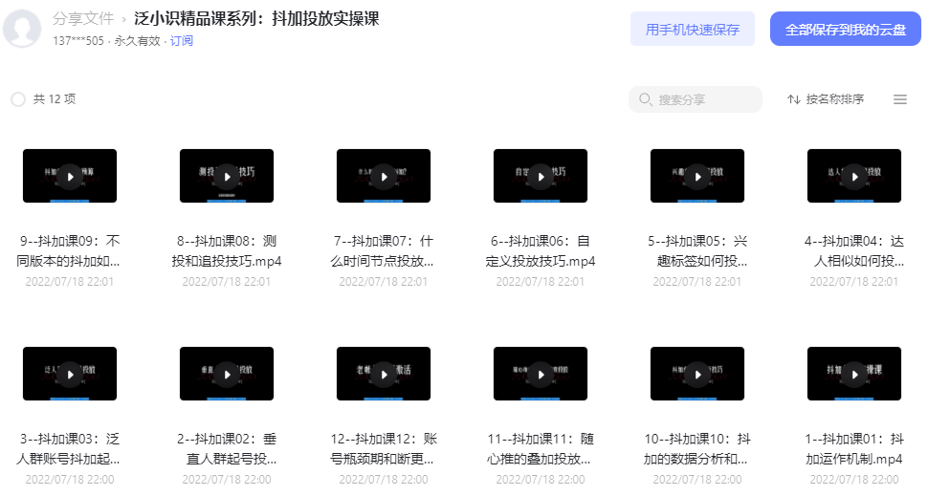This screenshot has height=496, width=928.
Task: Toggle the select-all circle beside 共 12 项
Action: (x=18, y=99)
